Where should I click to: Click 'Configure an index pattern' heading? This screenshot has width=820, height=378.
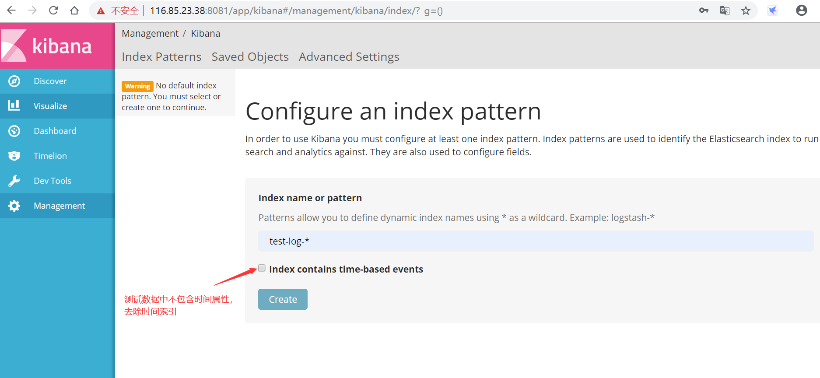393,112
